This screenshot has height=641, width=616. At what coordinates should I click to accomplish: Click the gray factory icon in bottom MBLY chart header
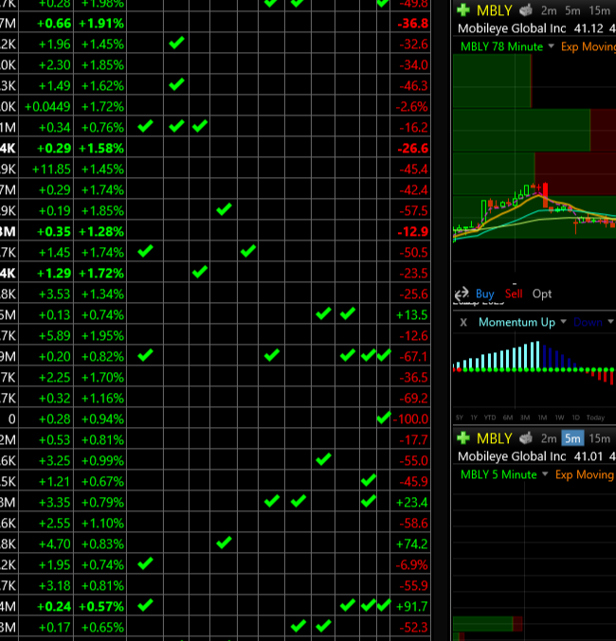coord(525,438)
